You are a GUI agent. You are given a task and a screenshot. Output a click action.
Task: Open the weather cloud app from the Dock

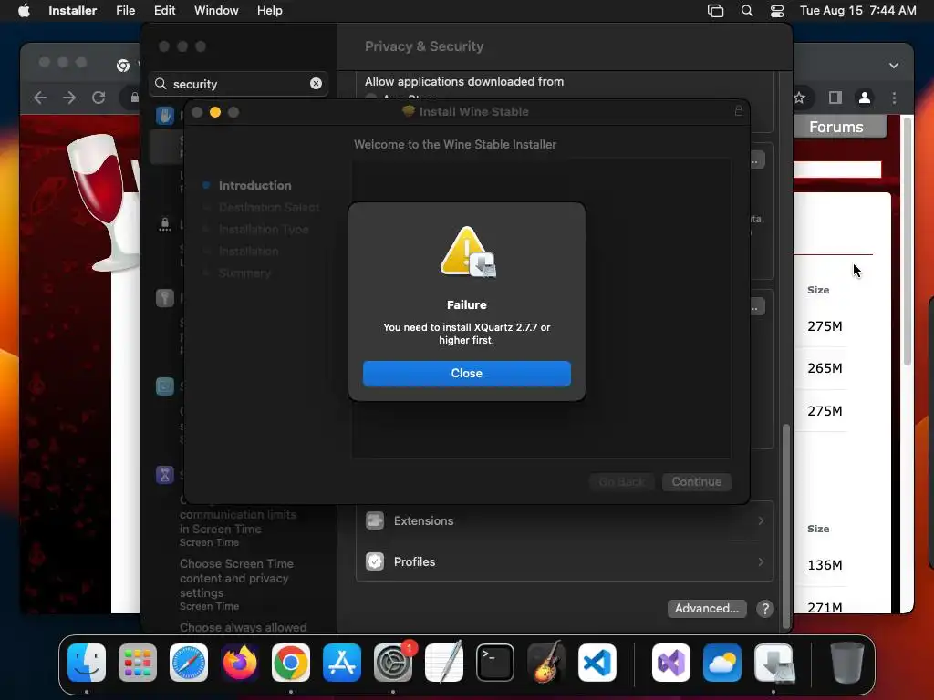[722, 663]
